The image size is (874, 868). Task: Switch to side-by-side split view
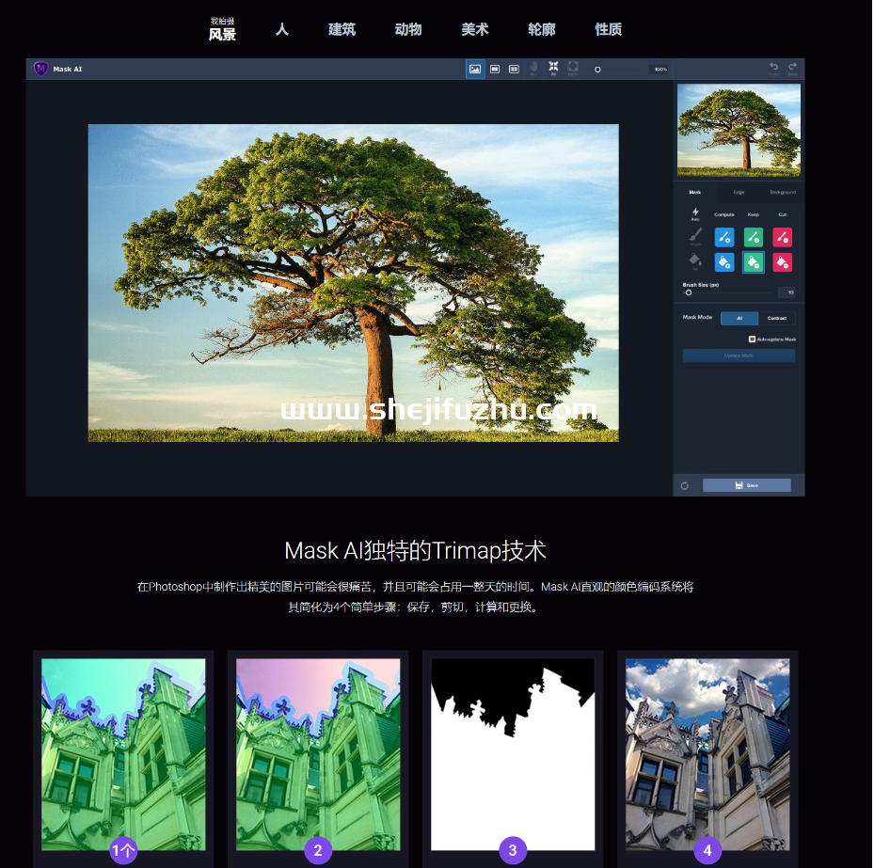pos(495,69)
